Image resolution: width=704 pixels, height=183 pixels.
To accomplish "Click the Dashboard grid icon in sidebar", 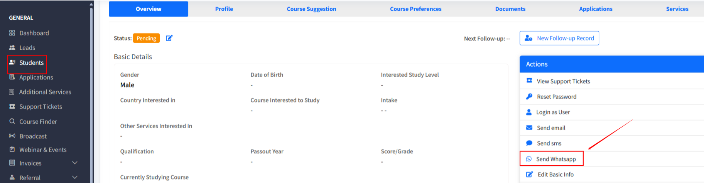I will [x=12, y=33].
